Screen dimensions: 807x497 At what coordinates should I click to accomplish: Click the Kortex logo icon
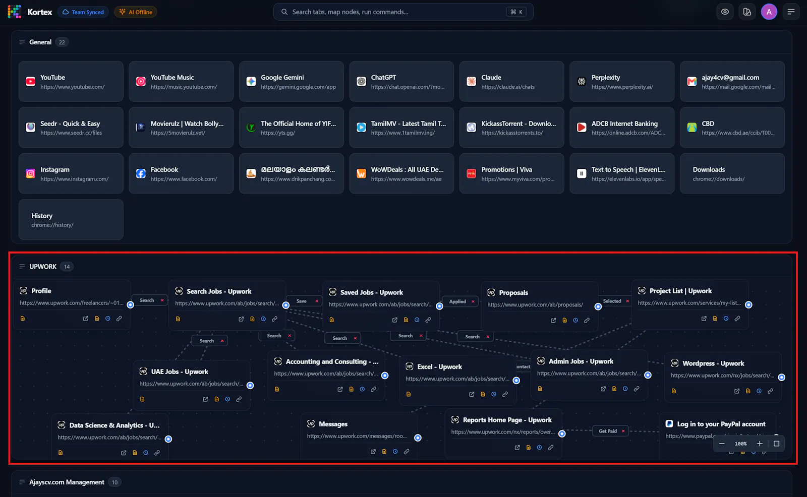(14, 12)
